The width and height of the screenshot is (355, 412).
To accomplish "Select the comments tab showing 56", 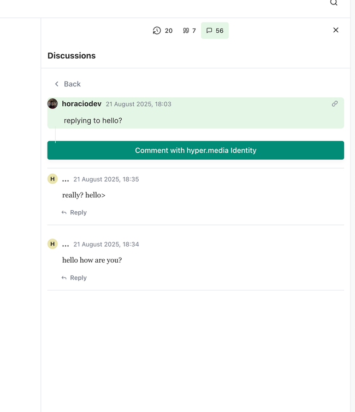I will coord(215,31).
